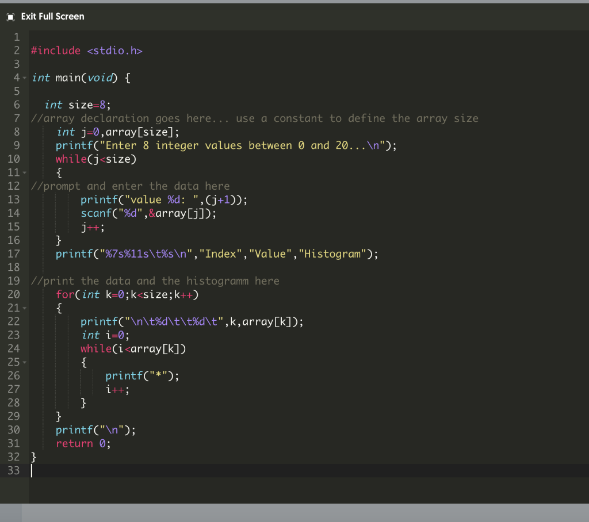The width and height of the screenshot is (589, 522).
Task: Click the '//prompt and enter the data here' comment
Action: click(131, 186)
